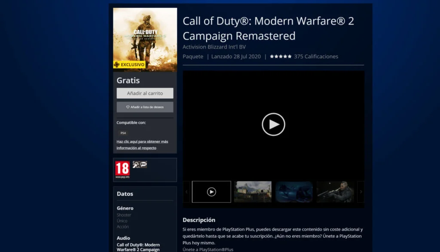This screenshot has height=252, width=440.
Task: Click the PEGI 18 age rating icon
Action: [x=122, y=170]
